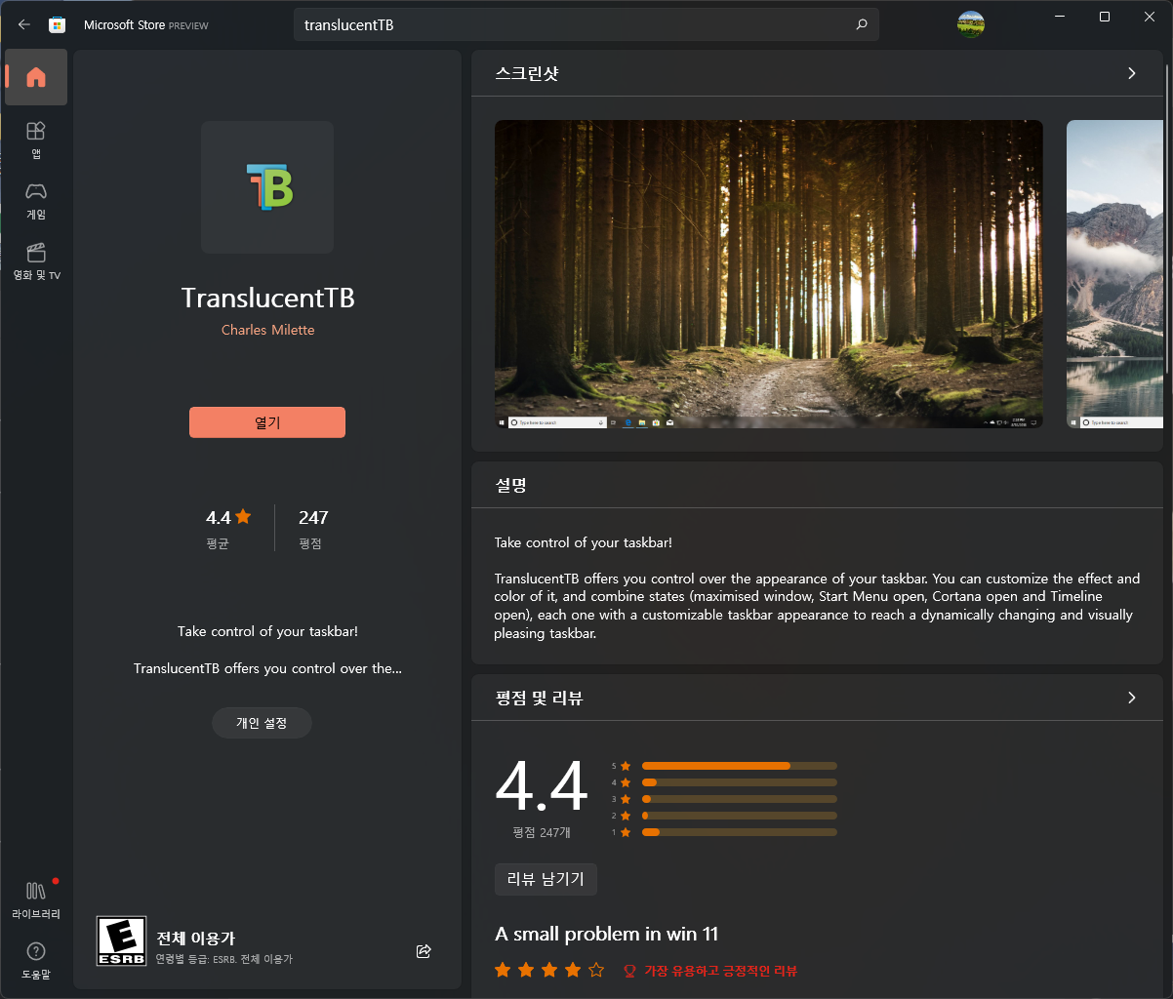
Task: Click the 1-star rating bar
Action: pyautogui.click(x=740, y=832)
